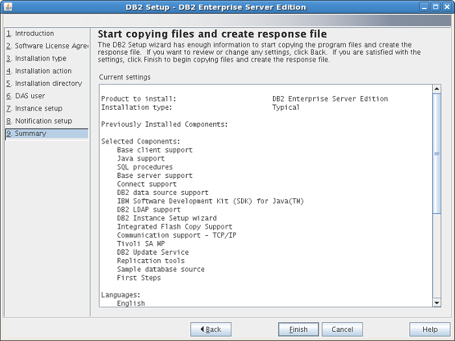Image resolution: width=455 pixels, height=341 pixels.
Task: Click 'DB2 Instance Setup wizard' entry
Action: (167, 218)
